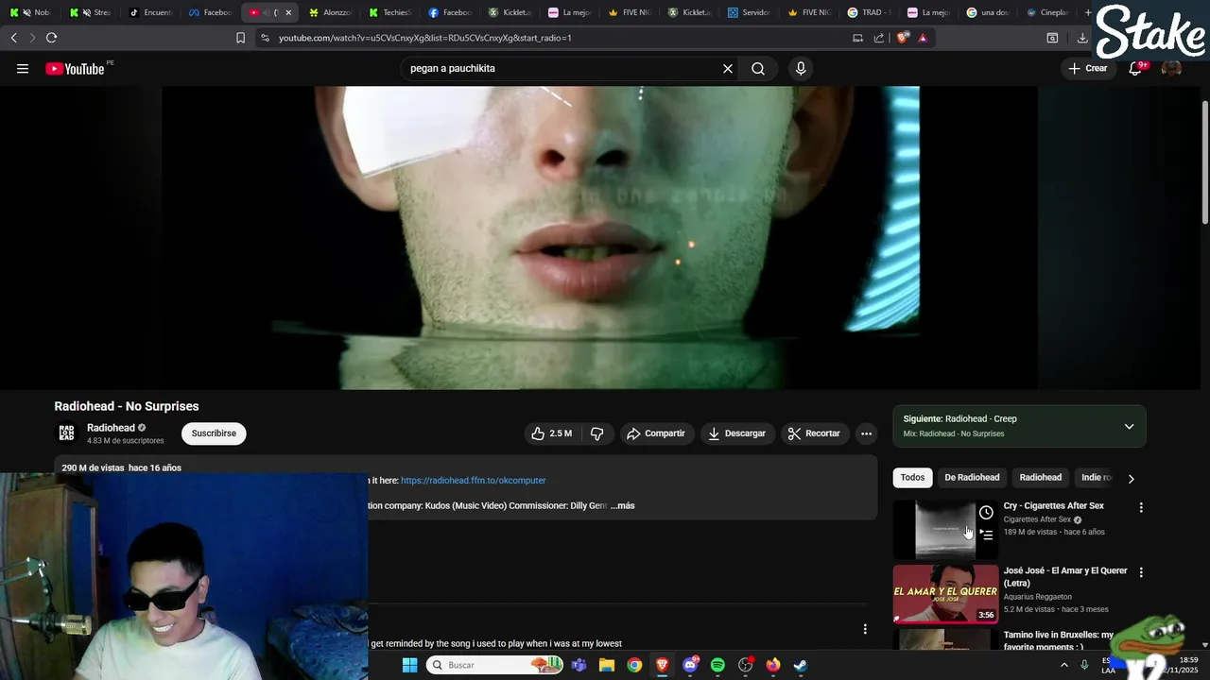Click the Descargar download button
1210x680 pixels.
click(736, 433)
